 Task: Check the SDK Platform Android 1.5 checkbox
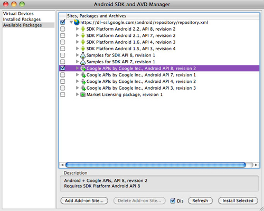(63, 49)
